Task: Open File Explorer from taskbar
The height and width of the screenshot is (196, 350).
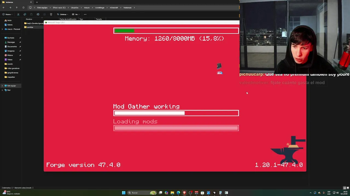Action: pos(172,193)
